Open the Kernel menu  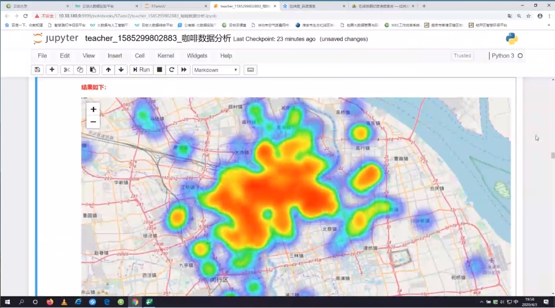point(165,55)
